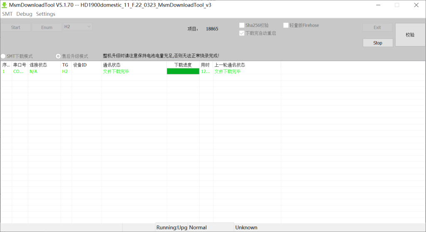
Task: Click the green download progress bar in row 1
Action: point(183,71)
